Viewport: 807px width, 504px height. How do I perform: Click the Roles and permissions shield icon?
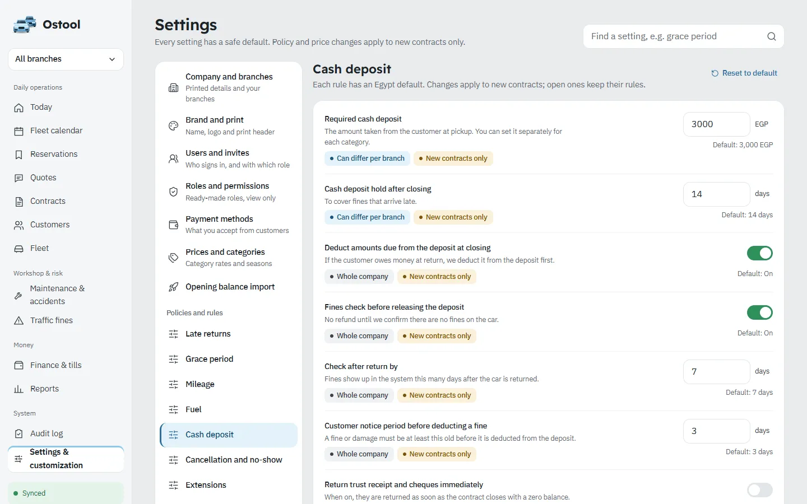[x=174, y=192]
